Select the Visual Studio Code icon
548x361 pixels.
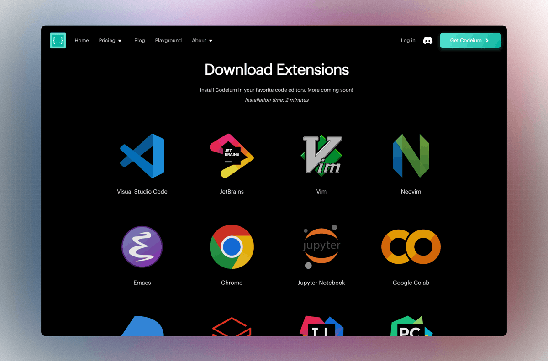142,156
